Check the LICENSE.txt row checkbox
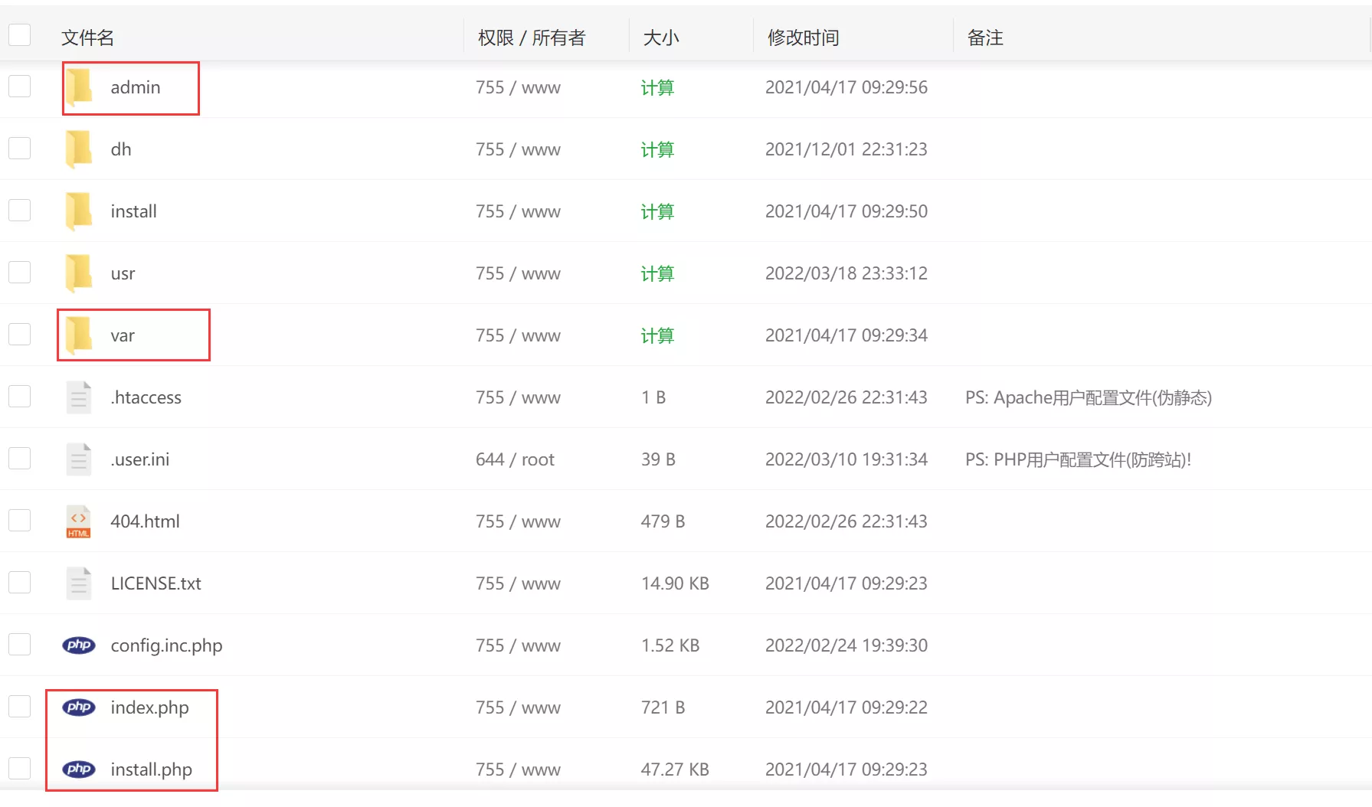The width and height of the screenshot is (1372, 807). (19, 582)
